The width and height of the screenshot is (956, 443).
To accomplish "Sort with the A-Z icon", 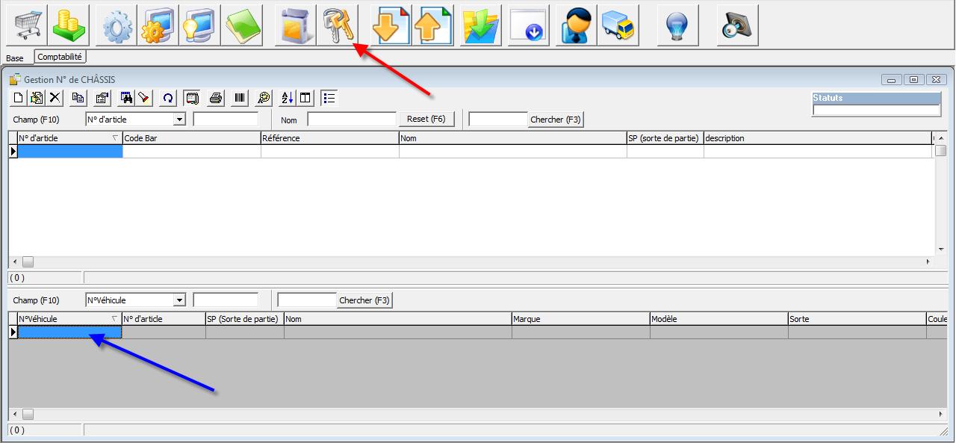I will (x=288, y=97).
